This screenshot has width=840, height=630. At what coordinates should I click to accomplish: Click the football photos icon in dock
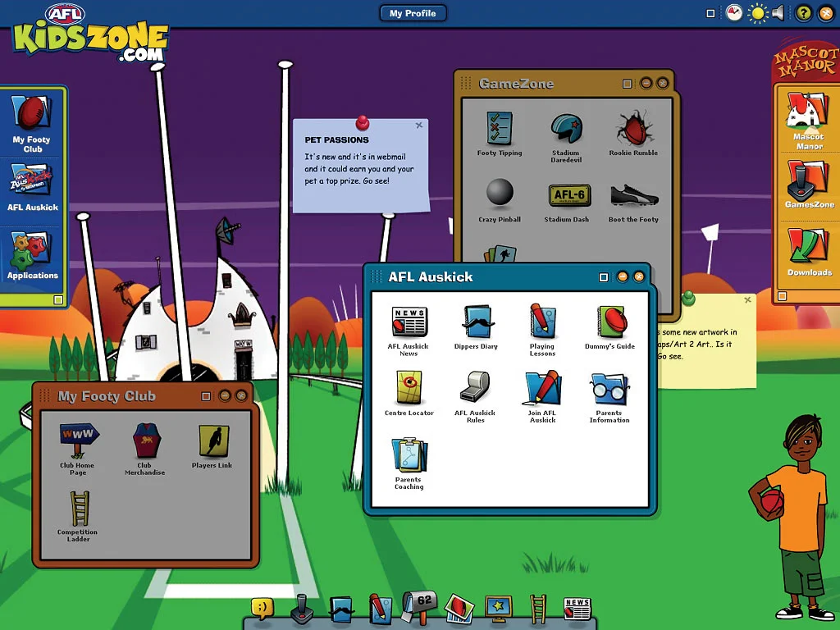pyautogui.click(x=459, y=609)
